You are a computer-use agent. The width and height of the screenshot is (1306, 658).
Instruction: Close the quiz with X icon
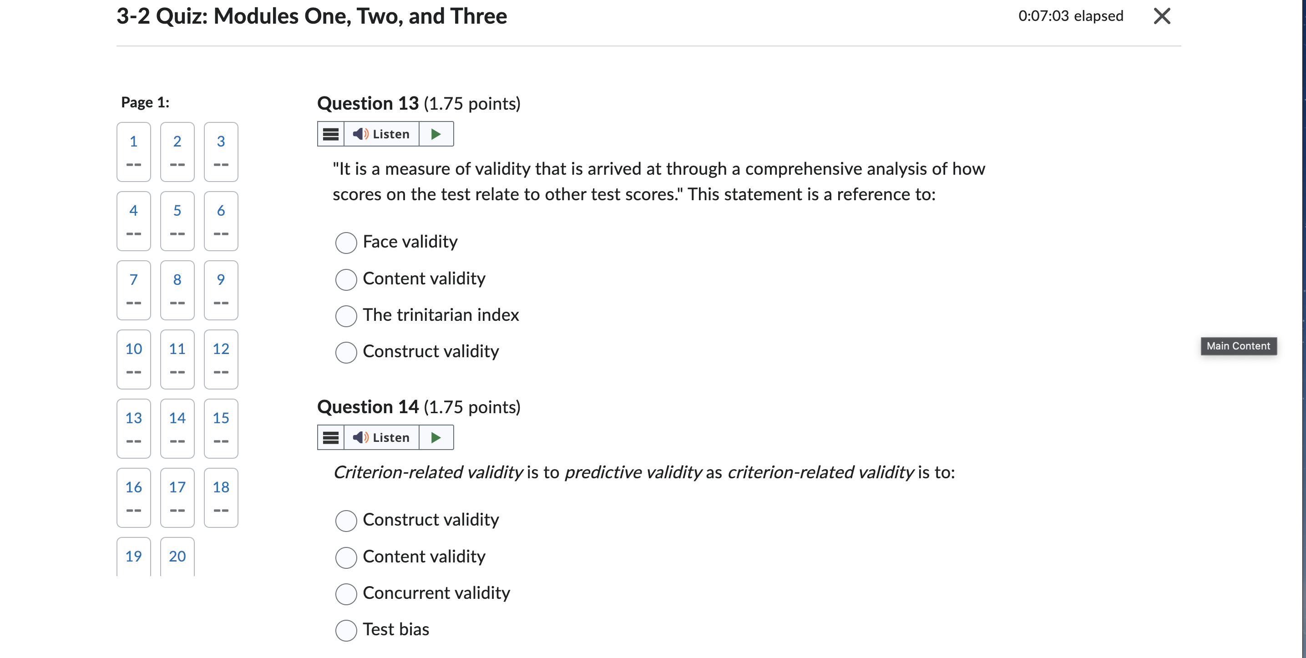click(1161, 16)
